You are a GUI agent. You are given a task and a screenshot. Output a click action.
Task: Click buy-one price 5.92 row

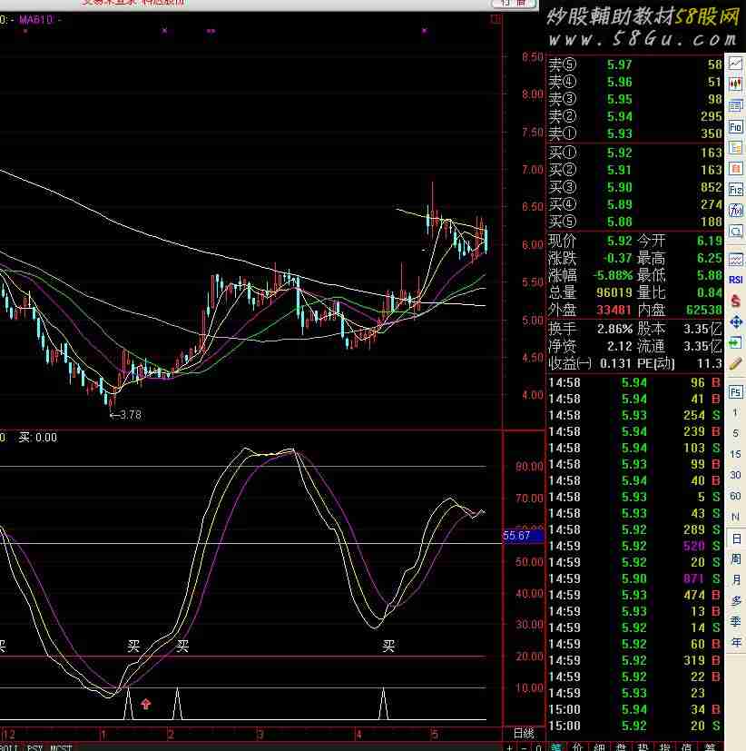[x=634, y=153]
